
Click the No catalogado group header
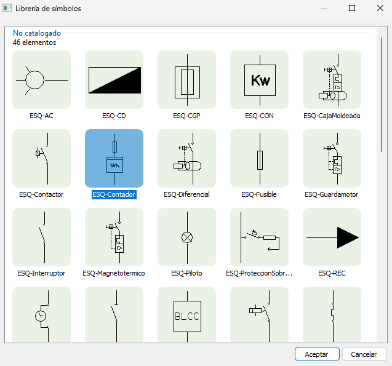point(37,33)
